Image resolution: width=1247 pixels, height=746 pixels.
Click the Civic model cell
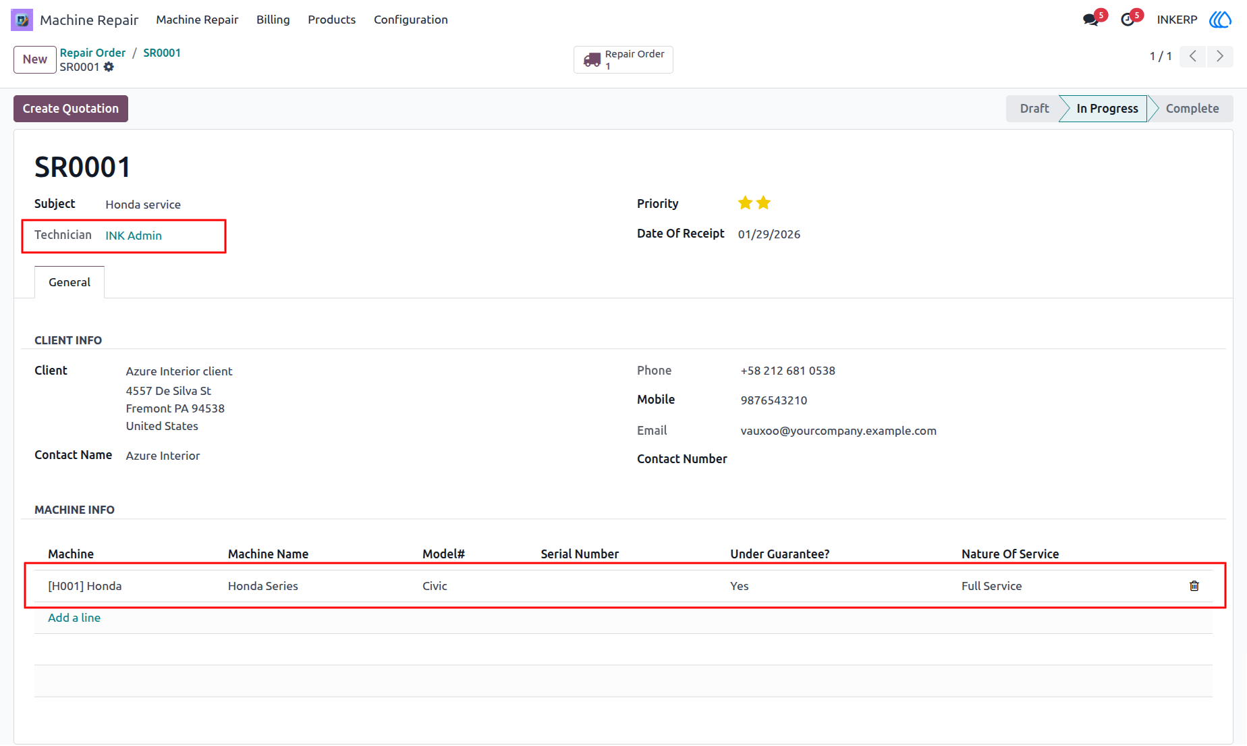pyautogui.click(x=435, y=586)
